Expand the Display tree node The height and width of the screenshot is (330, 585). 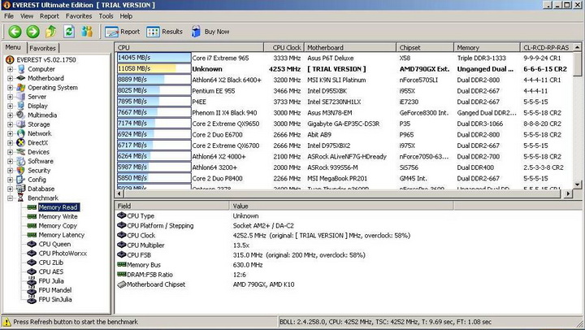click(10, 106)
